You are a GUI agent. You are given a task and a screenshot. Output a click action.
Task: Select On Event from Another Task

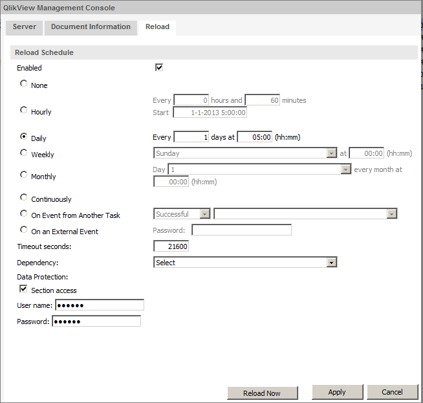tap(24, 214)
